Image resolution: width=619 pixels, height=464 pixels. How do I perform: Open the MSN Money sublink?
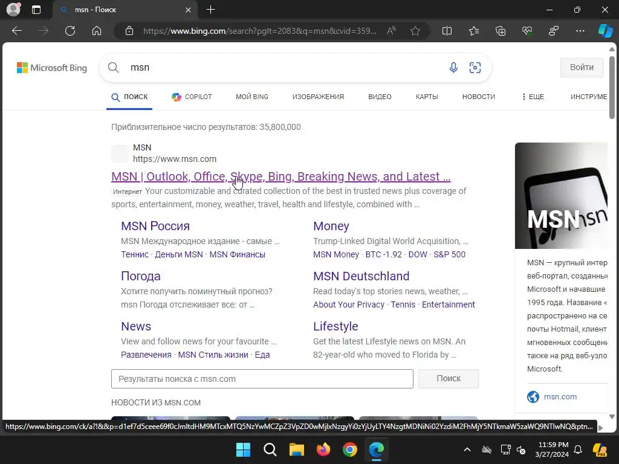(336, 254)
